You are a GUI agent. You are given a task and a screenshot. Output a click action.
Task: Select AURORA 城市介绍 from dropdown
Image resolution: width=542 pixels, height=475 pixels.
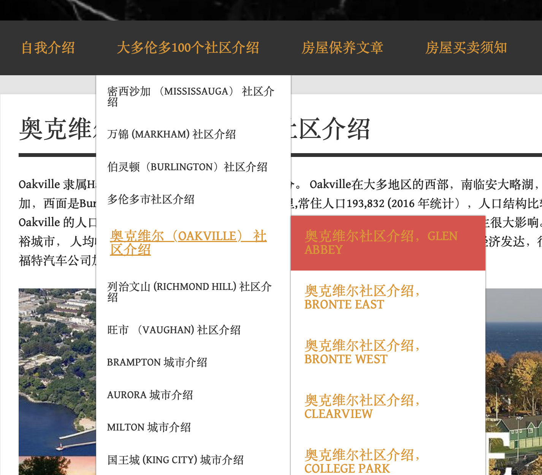(x=150, y=395)
